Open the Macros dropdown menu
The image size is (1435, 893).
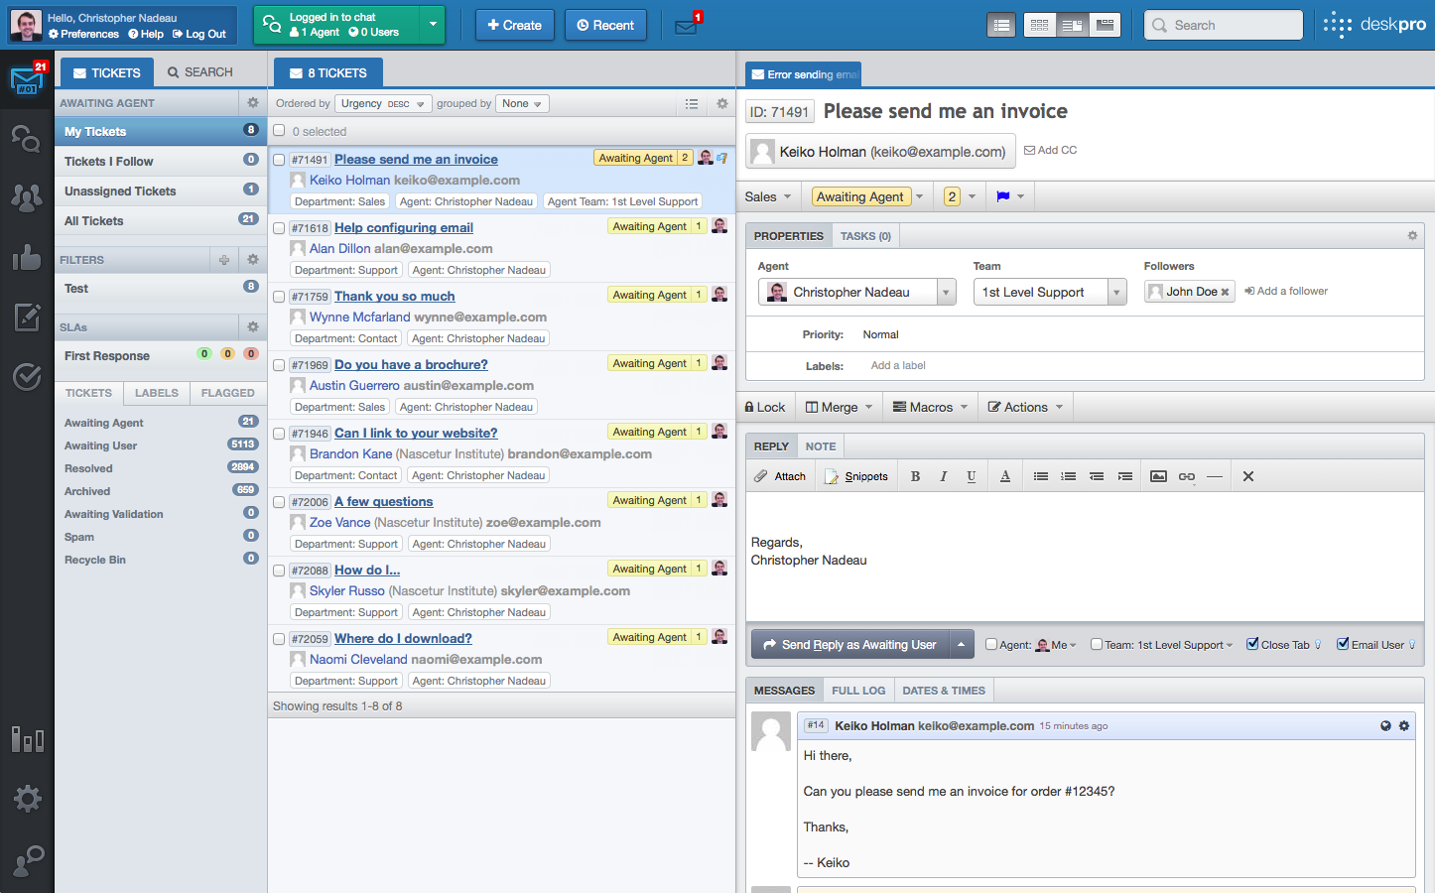click(x=930, y=407)
